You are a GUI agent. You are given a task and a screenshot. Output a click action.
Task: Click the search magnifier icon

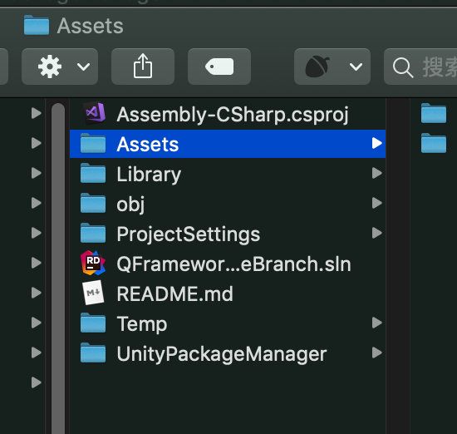point(403,67)
